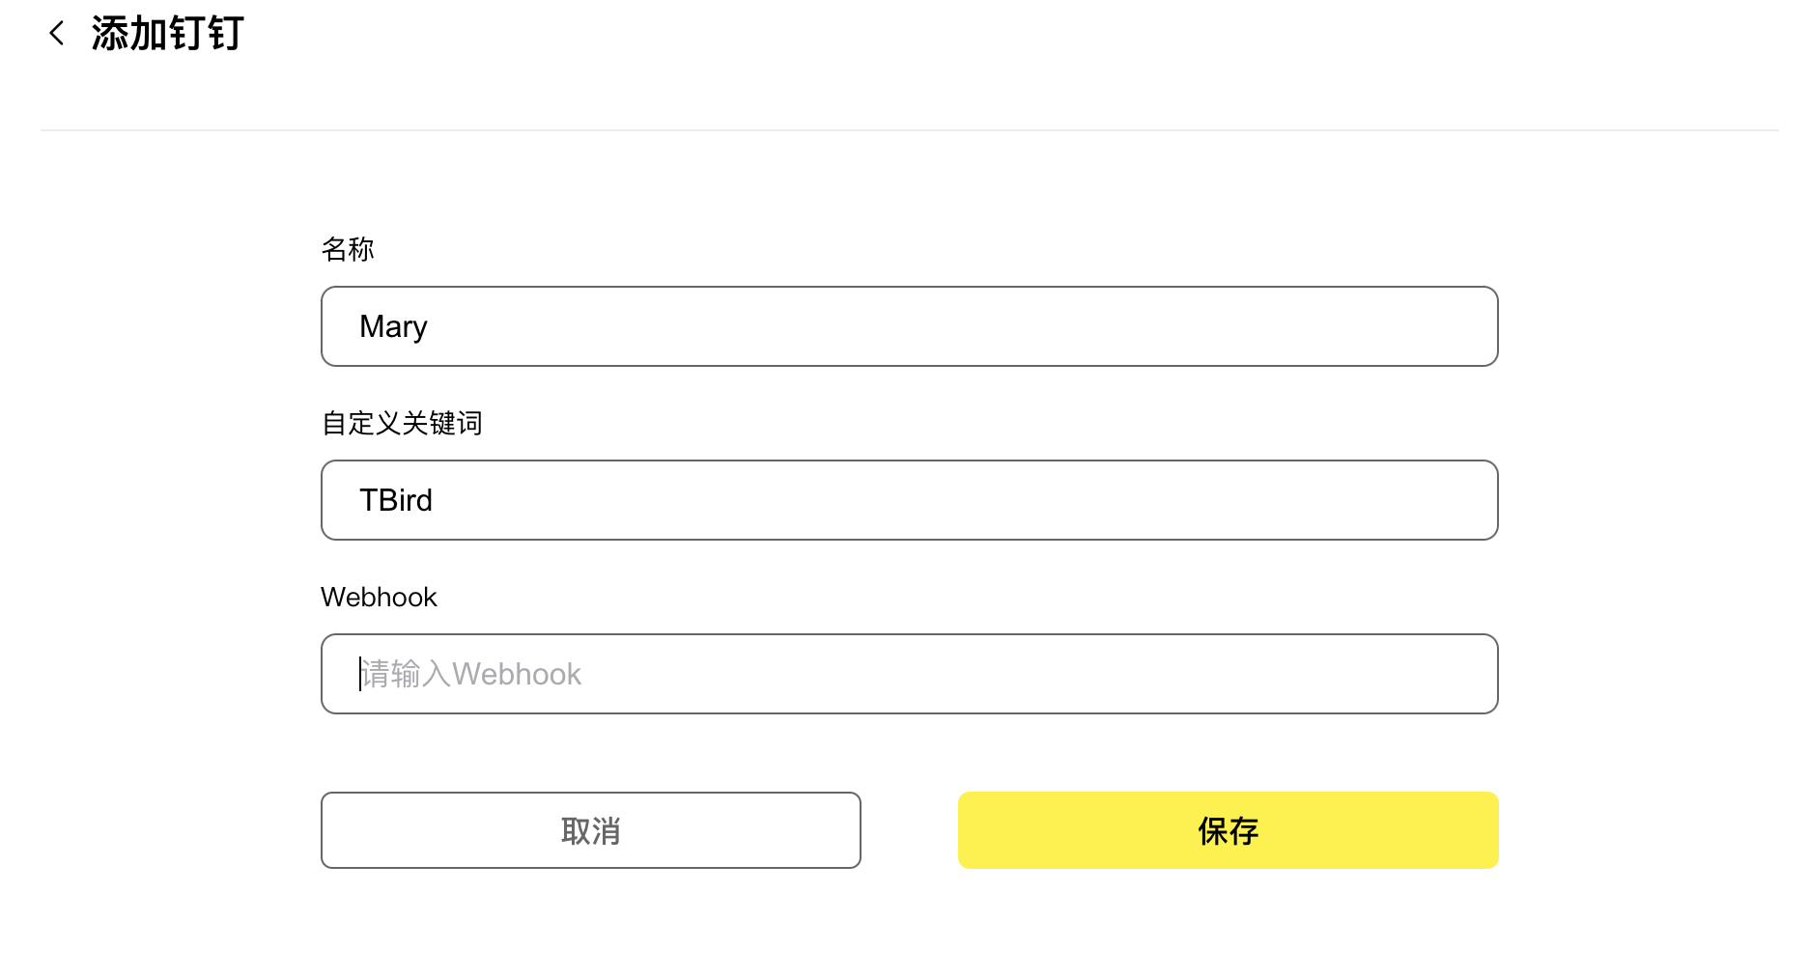Click the 添加钉钉 page title
1808x977 pixels.
(168, 34)
